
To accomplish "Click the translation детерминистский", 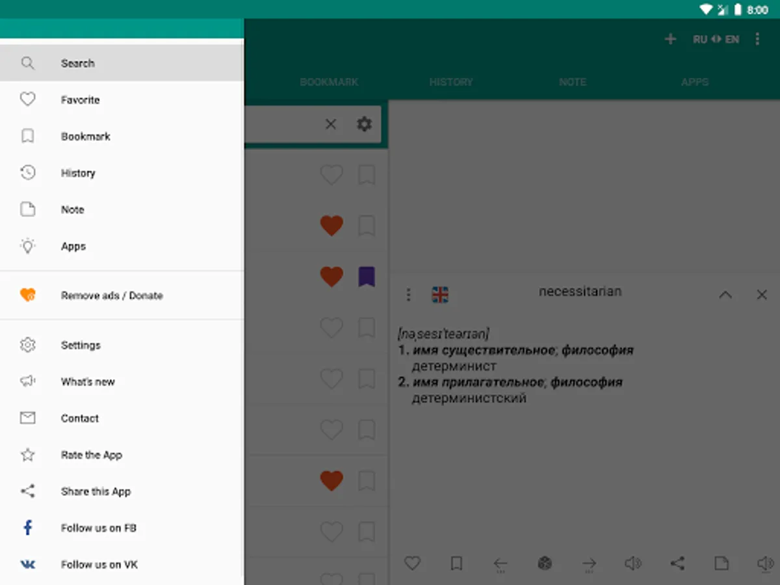I will pos(469,398).
